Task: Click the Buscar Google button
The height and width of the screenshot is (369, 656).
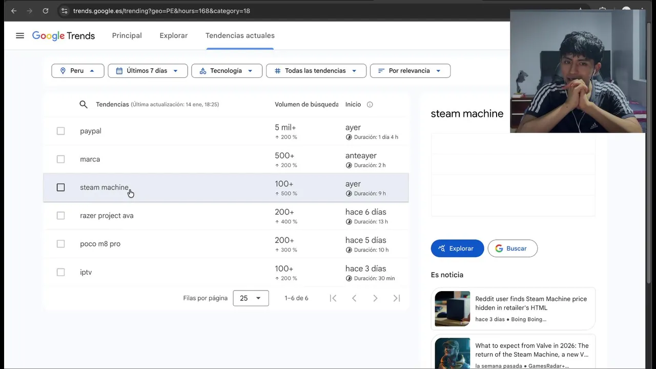Action: (x=512, y=249)
